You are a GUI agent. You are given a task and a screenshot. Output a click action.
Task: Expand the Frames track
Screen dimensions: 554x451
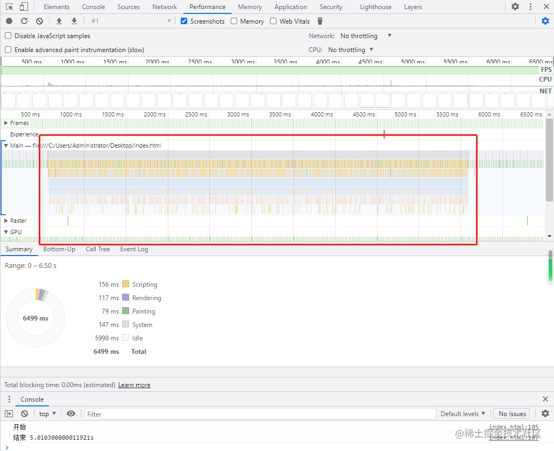[6, 123]
